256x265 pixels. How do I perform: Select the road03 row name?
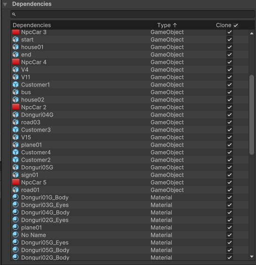(x=31, y=122)
